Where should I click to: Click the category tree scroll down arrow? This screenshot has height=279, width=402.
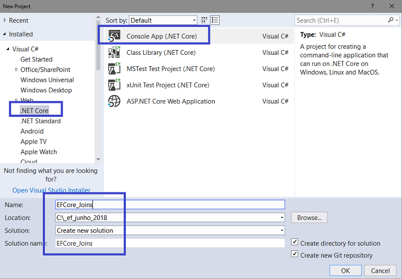pyautogui.click(x=98, y=160)
